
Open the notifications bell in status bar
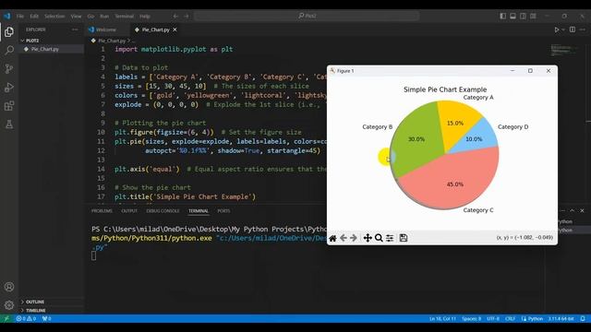click(583, 318)
